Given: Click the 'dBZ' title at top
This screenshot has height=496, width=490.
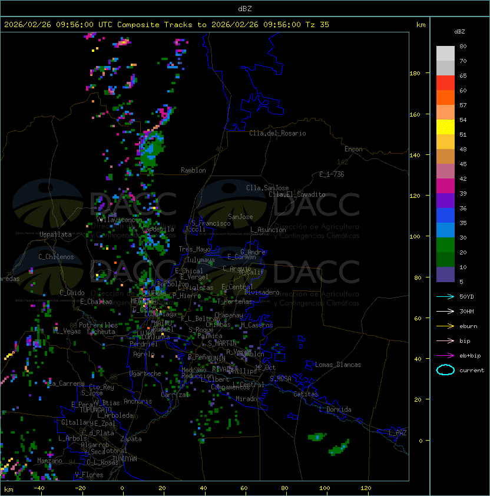Looking at the screenshot, I should pos(245,9).
